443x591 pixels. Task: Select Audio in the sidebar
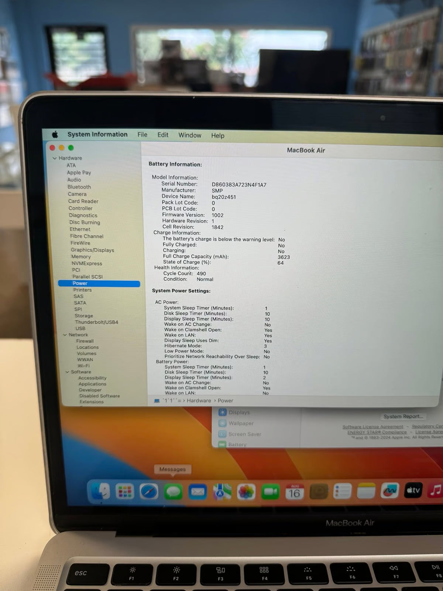click(74, 180)
